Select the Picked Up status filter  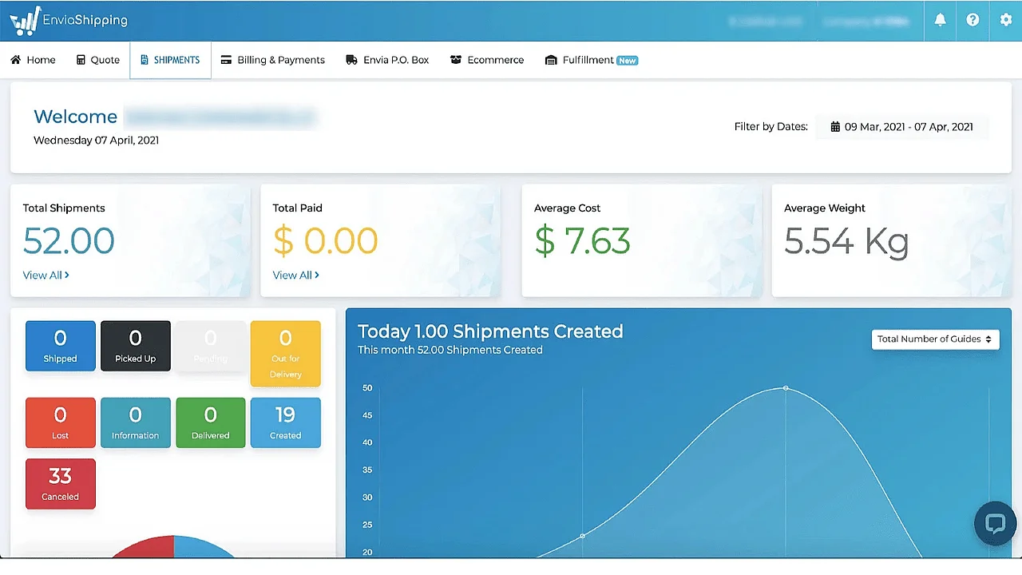[135, 346]
